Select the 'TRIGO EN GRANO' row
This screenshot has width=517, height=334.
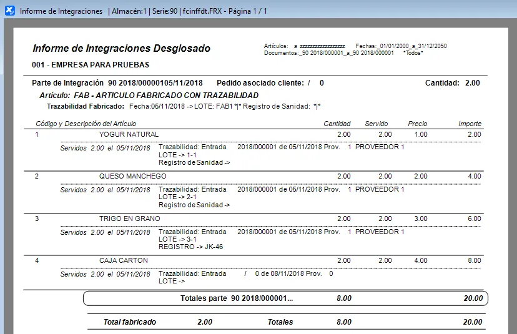click(129, 219)
